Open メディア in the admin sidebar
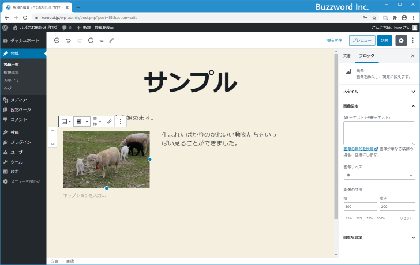The width and height of the screenshot is (420, 265). [x=18, y=100]
